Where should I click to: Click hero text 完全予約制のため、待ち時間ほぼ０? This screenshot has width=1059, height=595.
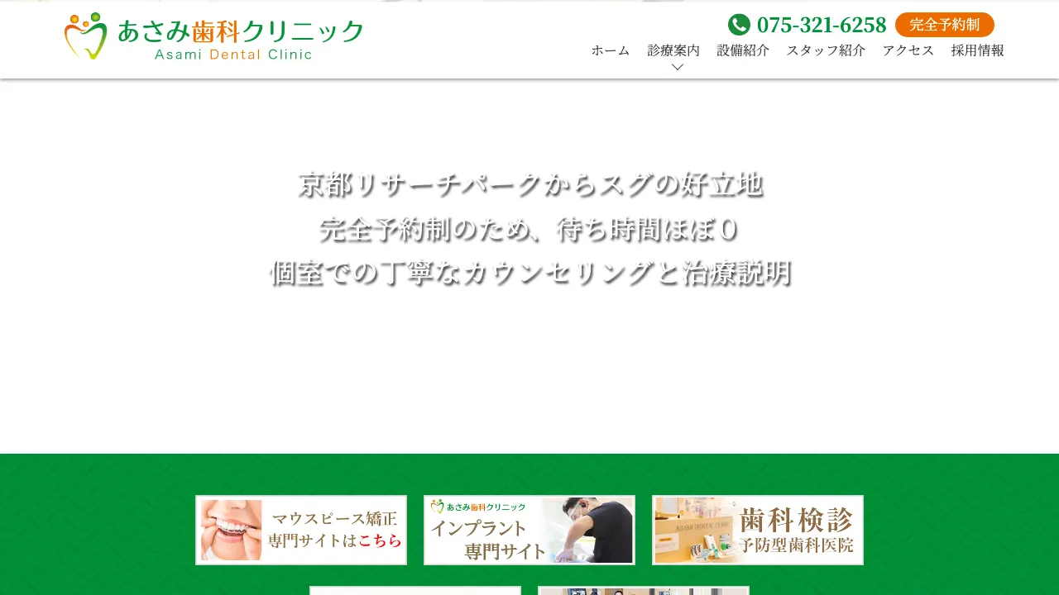(x=529, y=230)
